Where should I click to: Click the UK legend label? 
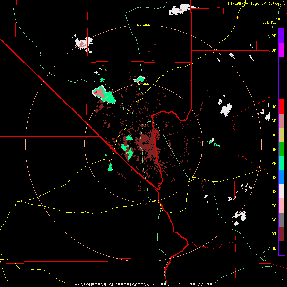tap(274, 50)
